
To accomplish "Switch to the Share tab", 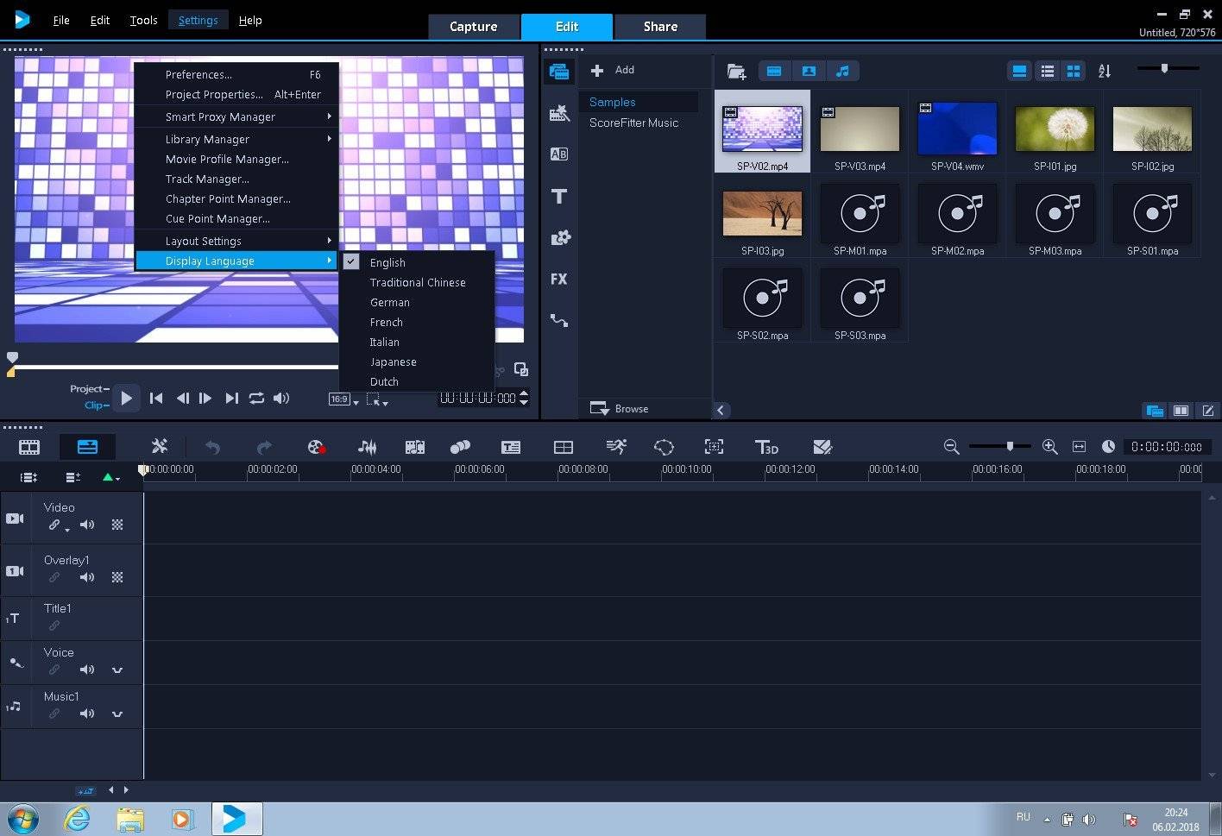I will click(x=659, y=27).
